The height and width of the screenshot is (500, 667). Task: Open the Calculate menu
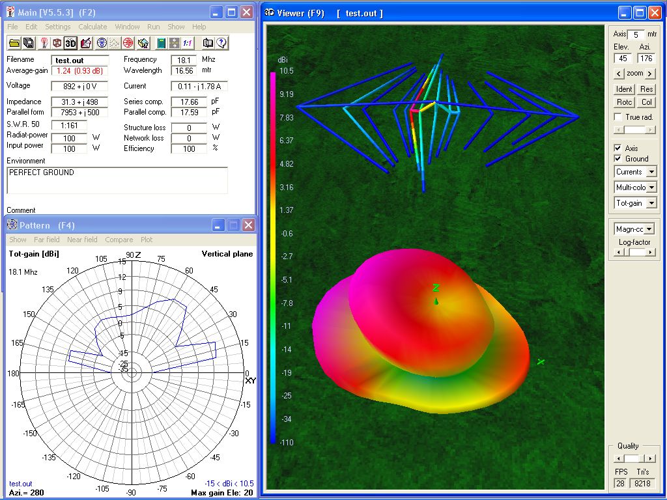click(x=92, y=27)
